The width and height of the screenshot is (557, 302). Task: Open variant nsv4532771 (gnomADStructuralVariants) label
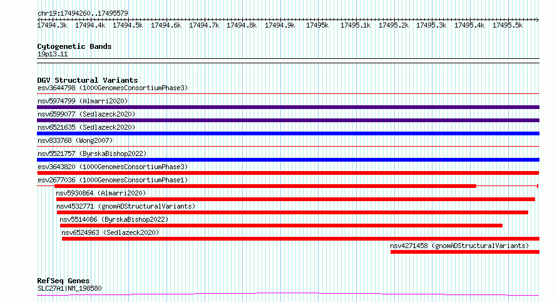pos(126,206)
